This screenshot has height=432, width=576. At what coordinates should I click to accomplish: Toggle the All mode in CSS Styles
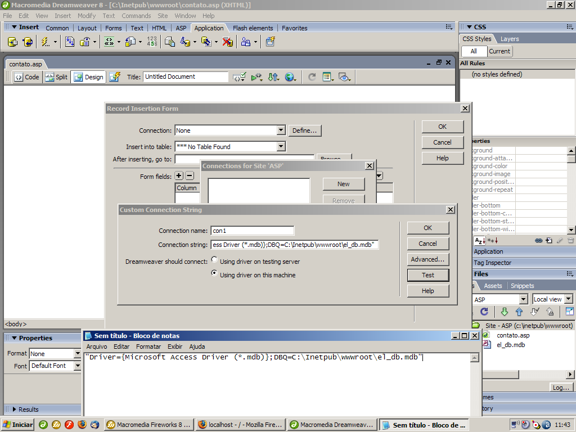[474, 51]
